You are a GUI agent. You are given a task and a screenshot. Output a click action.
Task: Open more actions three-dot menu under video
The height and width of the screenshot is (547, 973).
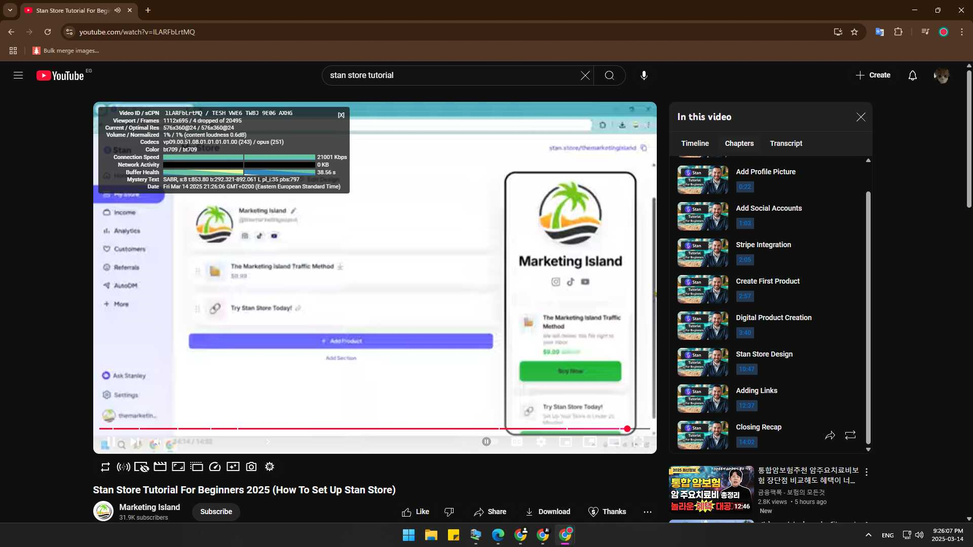[648, 512]
